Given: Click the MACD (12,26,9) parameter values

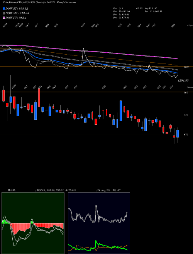Looking at the screenshot, I should pos(54,190).
